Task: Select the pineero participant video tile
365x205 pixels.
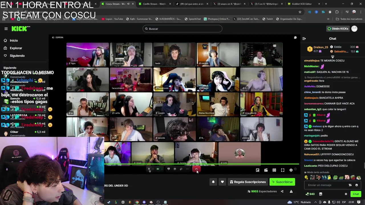Action: click(261, 129)
